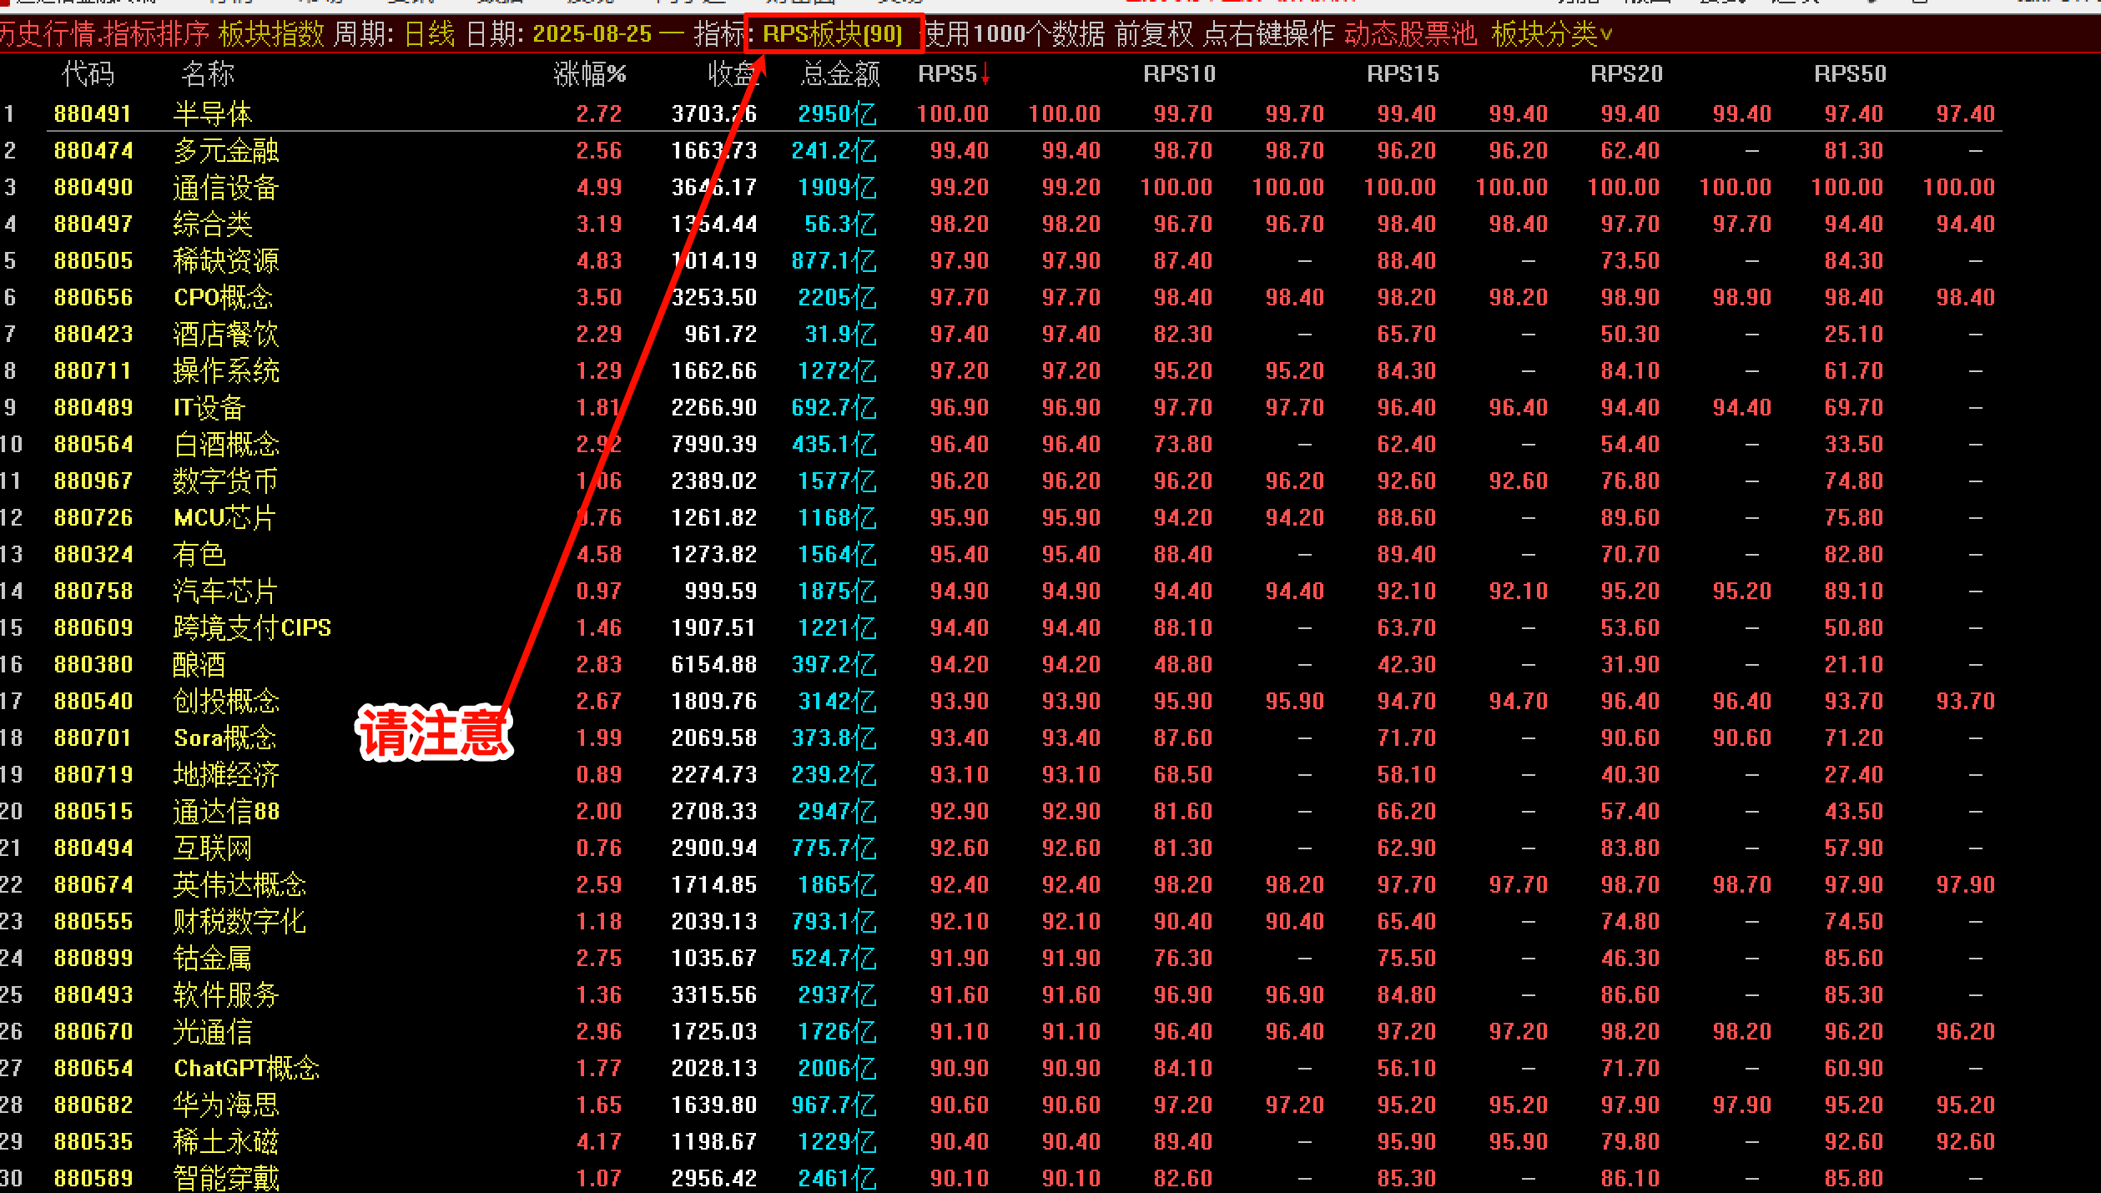The width and height of the screenshot is (2101, 1193).
Task: Open the 日线 period selector
Action: tap(429, 34)
